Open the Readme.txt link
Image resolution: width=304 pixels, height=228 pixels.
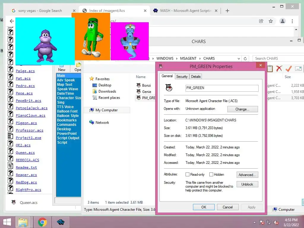tap(26, 167)
